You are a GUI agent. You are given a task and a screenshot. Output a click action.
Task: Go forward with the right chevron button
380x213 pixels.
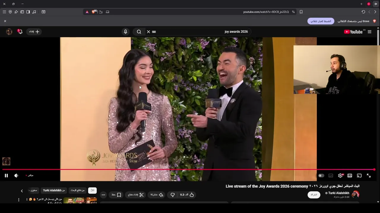[375, 12]
